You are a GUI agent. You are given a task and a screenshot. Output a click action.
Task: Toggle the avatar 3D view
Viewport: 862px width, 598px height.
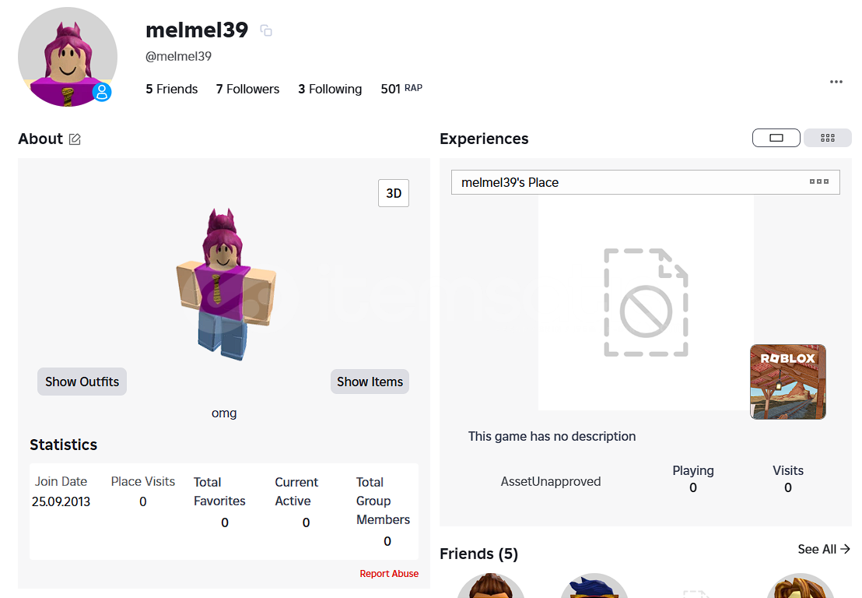tap(394, 193)
